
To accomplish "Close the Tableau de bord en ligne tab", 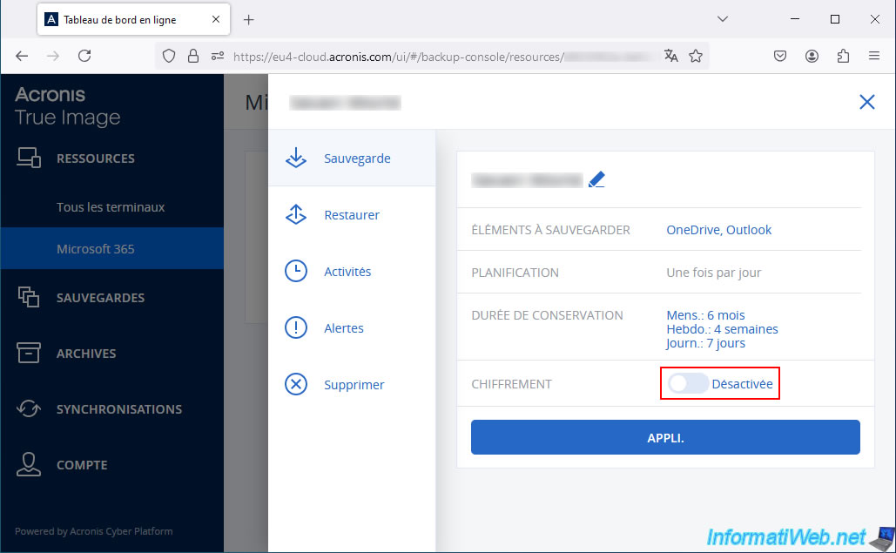I will pyautogui.click(x=216, y=19).
